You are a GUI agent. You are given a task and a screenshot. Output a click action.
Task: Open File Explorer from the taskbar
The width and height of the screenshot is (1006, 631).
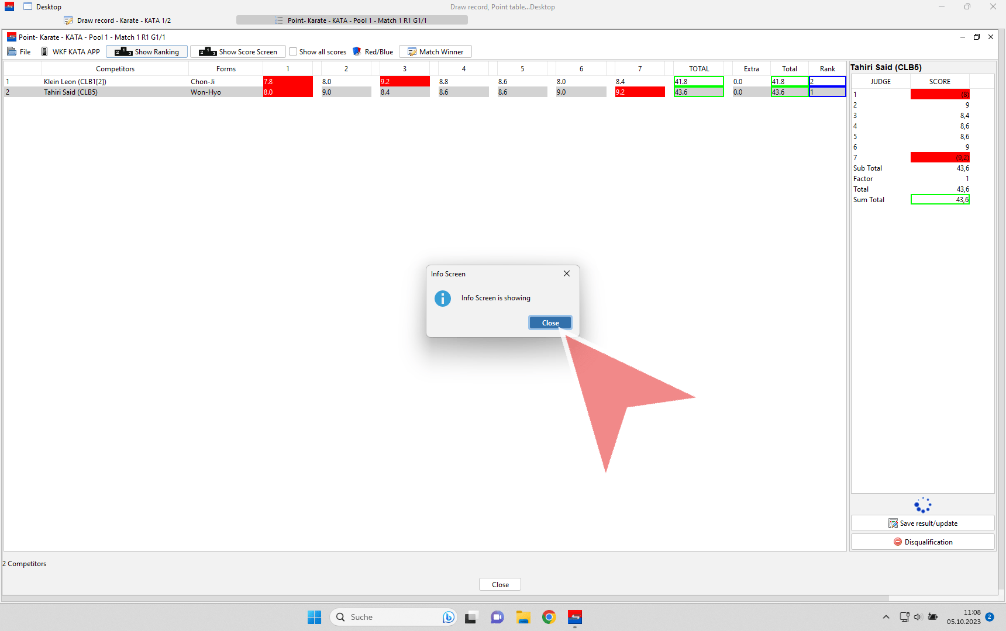pos(523,618)
